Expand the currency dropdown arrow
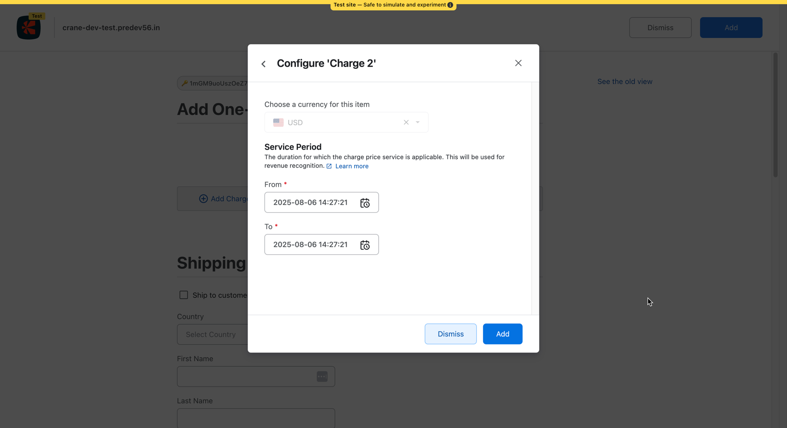Viewport: 787px width, 428px height. point(418,122)
